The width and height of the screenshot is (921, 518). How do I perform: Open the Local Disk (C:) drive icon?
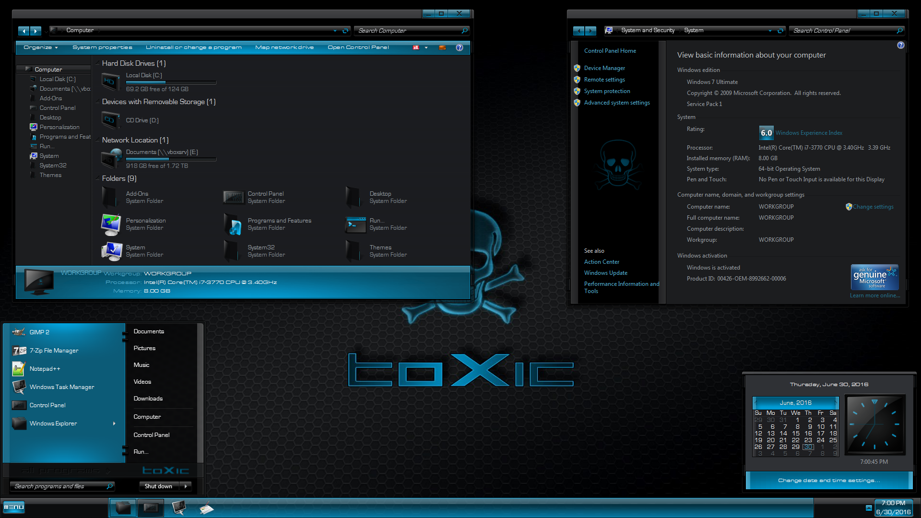(111, 82)
